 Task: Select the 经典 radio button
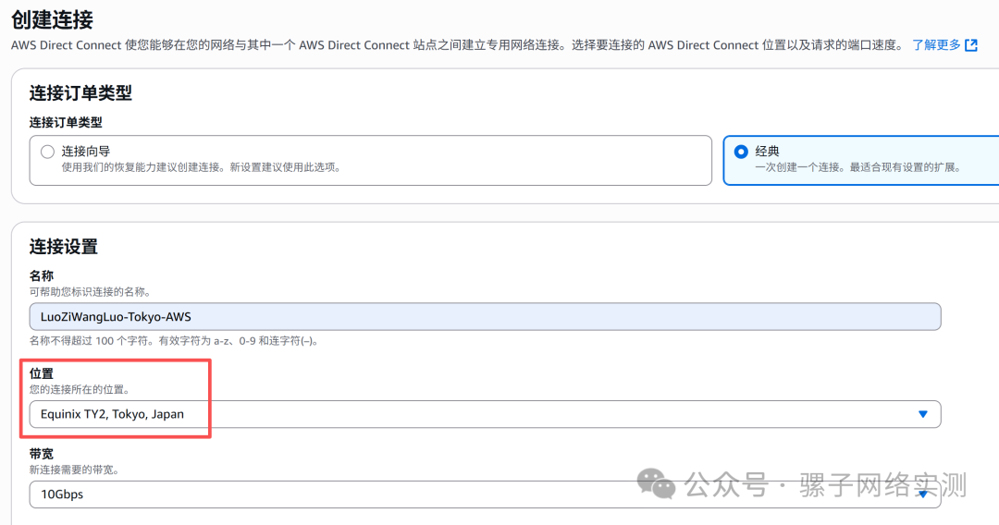coord(741,152)
